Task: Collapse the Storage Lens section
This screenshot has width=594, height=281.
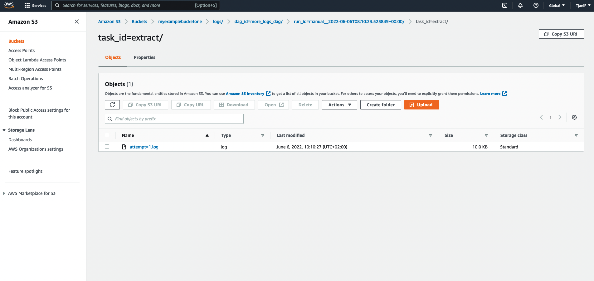Action: tap(4, 130)
